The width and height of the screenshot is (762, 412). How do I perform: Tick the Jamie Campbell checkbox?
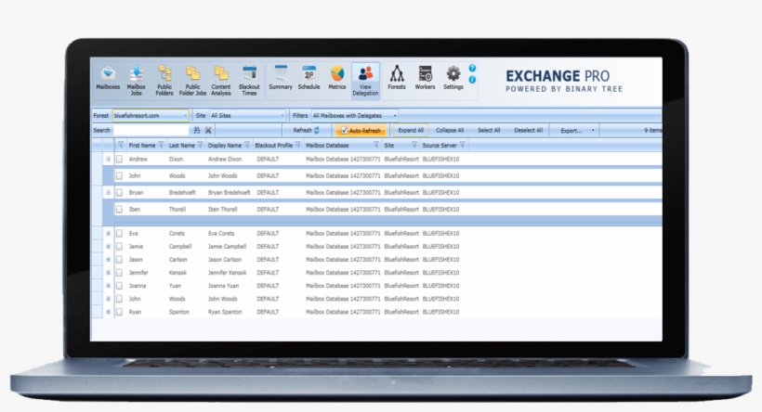[x=119, y=247]
